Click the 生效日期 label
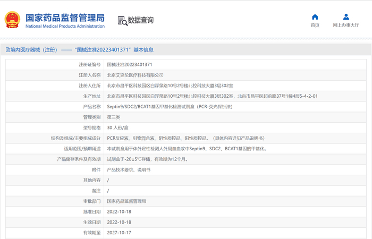 click(92, 222)
